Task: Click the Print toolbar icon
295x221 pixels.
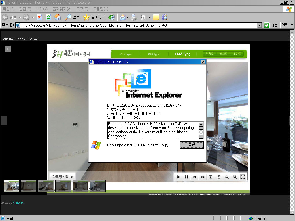Action: (134, 17)
